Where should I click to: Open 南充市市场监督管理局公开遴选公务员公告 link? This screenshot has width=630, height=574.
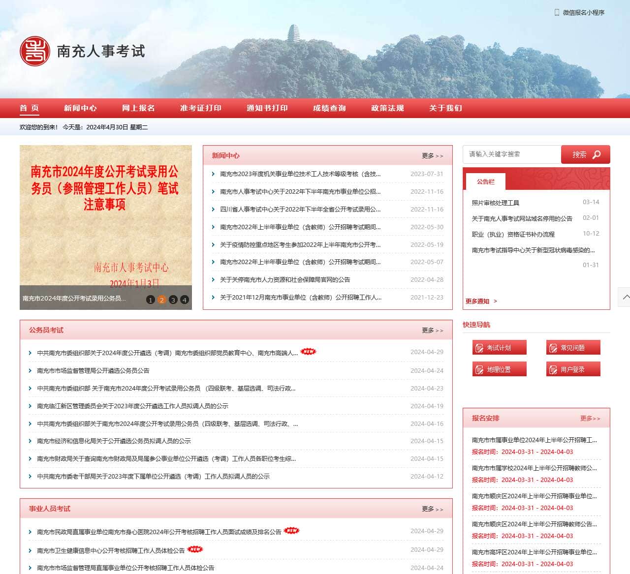click(x=93, y=371)
